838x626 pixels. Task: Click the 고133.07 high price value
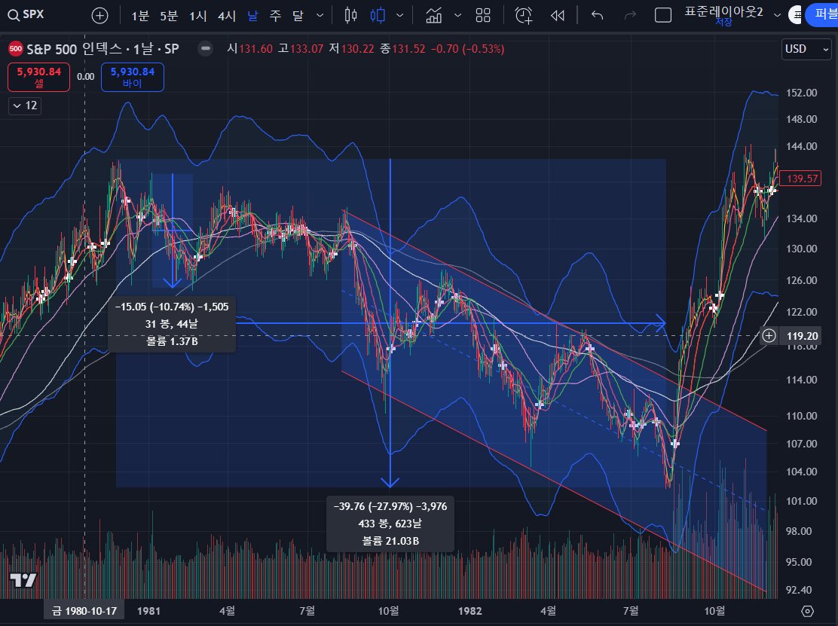[301, 49]
